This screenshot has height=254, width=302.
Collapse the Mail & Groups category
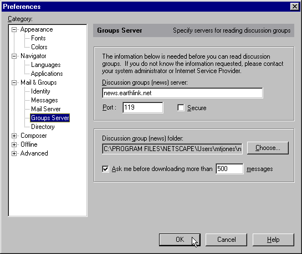pyautogui.click(x=14, y=82)
